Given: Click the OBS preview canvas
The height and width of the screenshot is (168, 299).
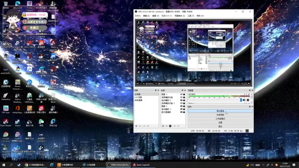Looking at the screenshot, I should (x=194, y=53).
